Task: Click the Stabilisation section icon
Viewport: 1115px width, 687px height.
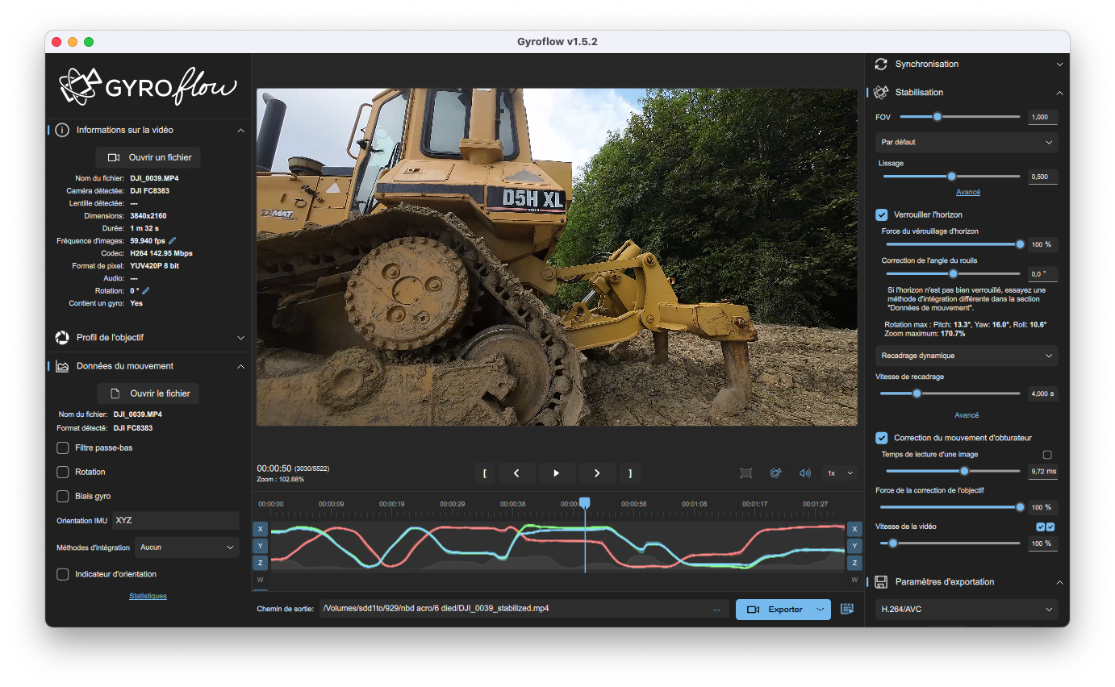Action: pos(881,93)
